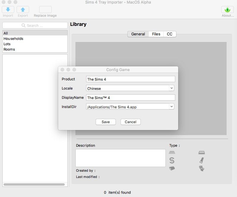Click the toilet type icon
The height and width of the screenshot is (197, 237).
[202, 168]
